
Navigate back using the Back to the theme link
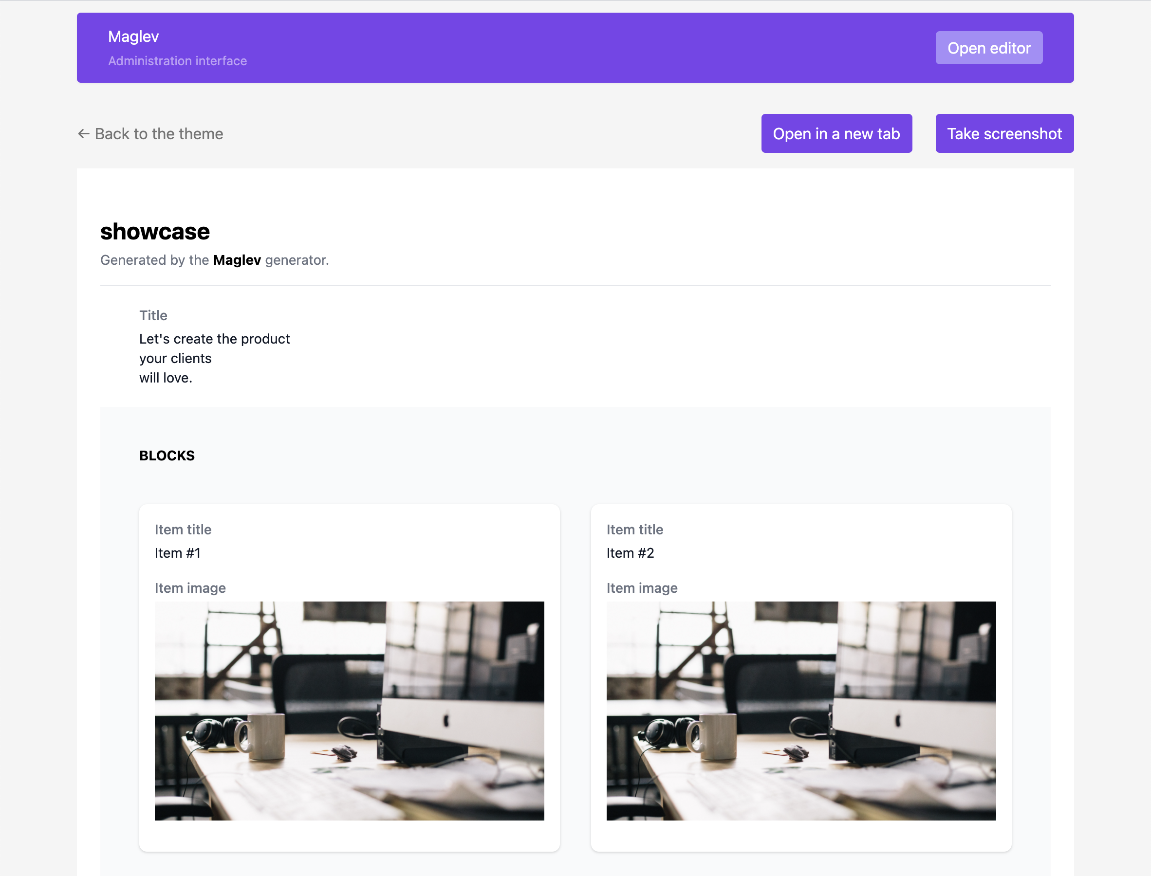coord(158,134)
